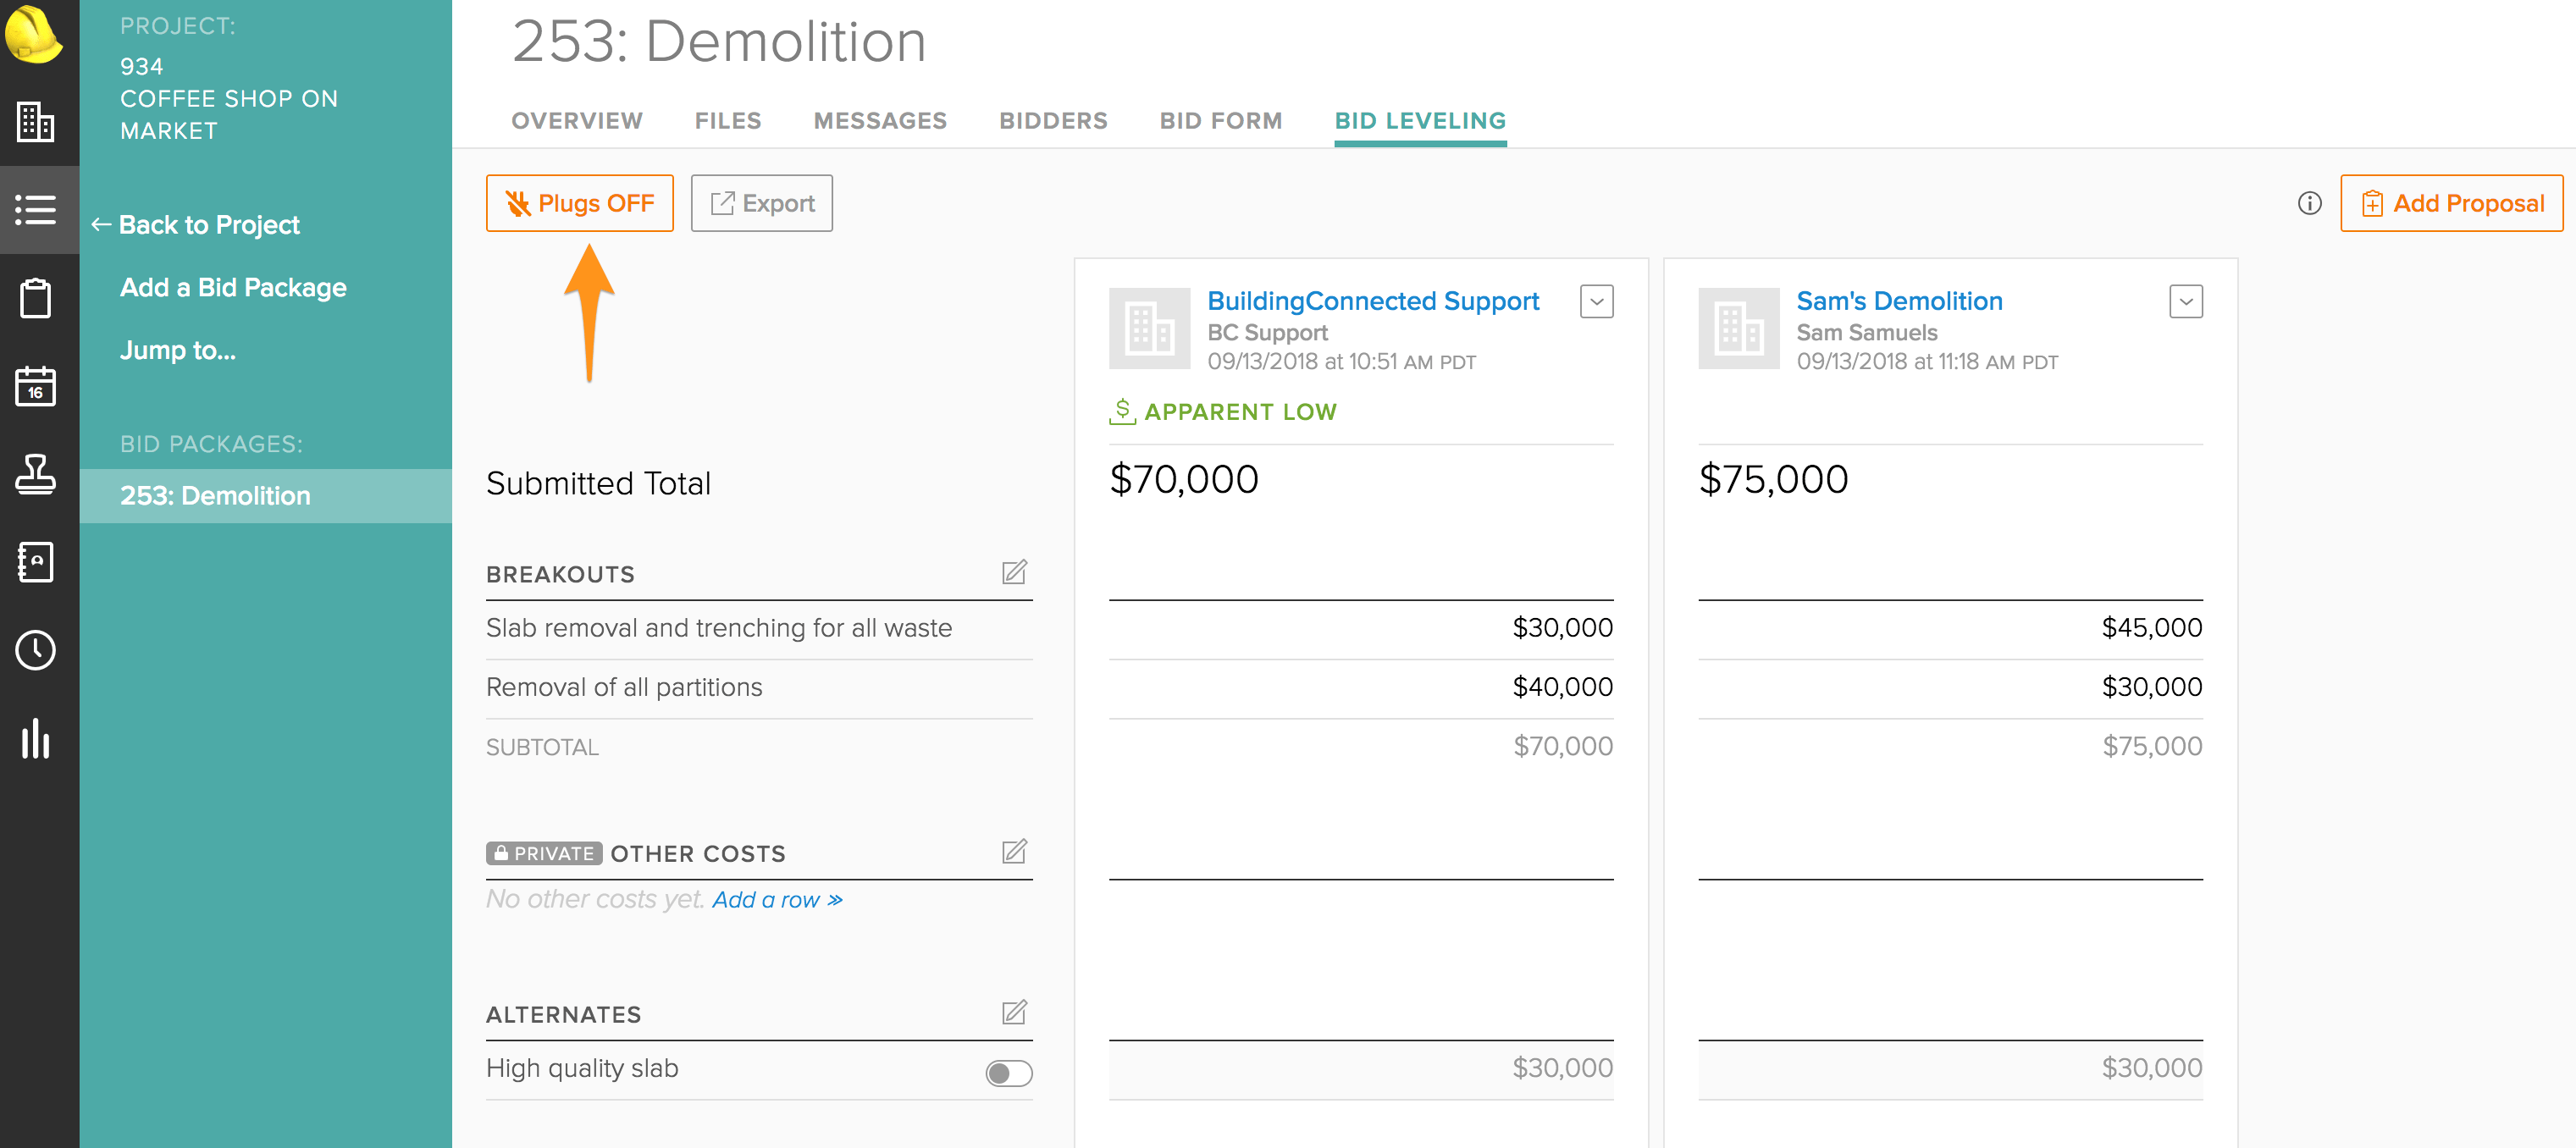Open the clipboard icon in the sidebar
Image resolution: width=2576 pixels, height=1148 pixels.
point(36,298)
